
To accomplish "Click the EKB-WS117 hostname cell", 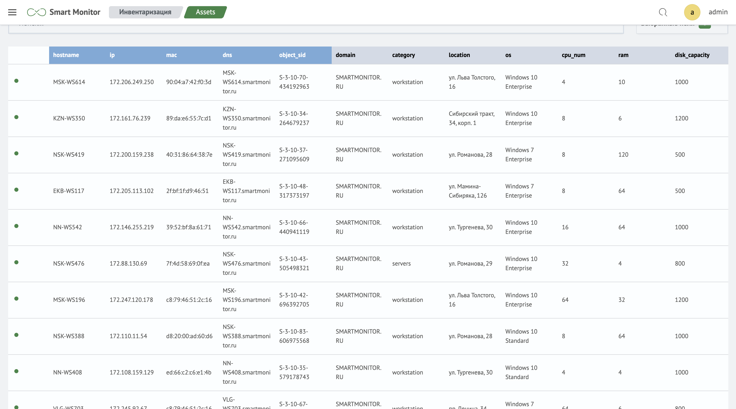I will tap(69, 191).
